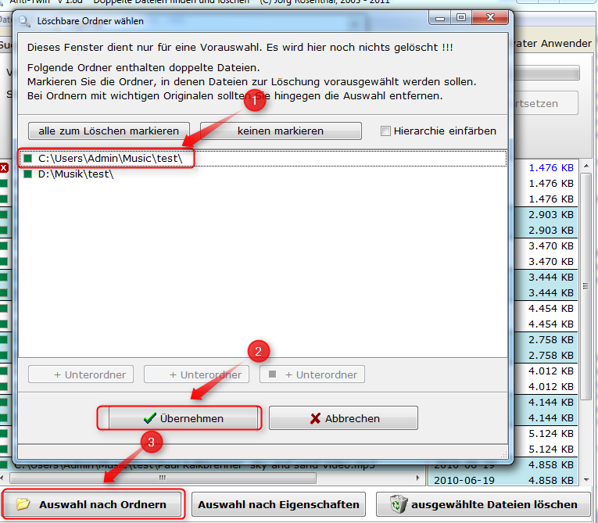Click the folder icon on Auswahl nach Ordnern
This screenshot has height=523, width=598.
click(x=23, y=504)
